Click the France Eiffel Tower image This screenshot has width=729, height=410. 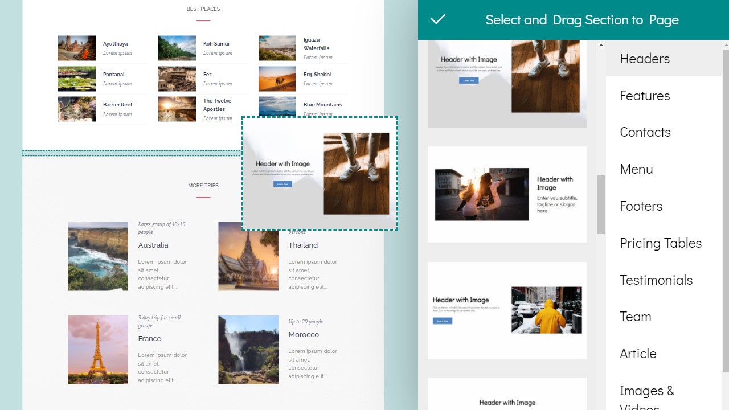[x=98, y=350]
